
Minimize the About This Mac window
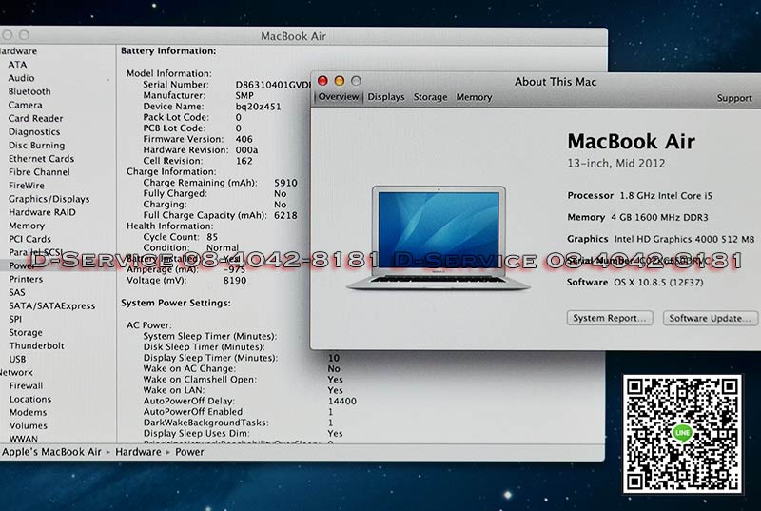click(x=340, y=81)
